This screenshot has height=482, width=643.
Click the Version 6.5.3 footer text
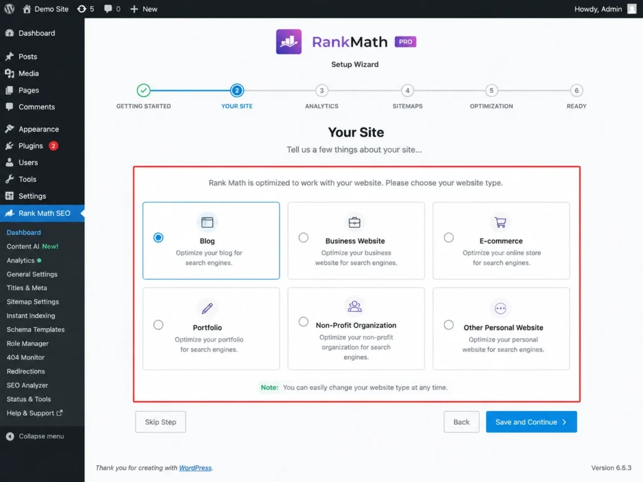click(x=611, y=468)
